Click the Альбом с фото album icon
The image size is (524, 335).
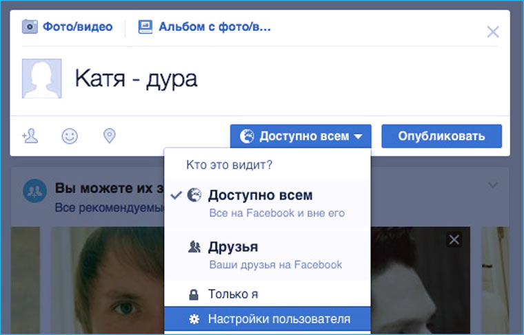click(x=145, y=27)
